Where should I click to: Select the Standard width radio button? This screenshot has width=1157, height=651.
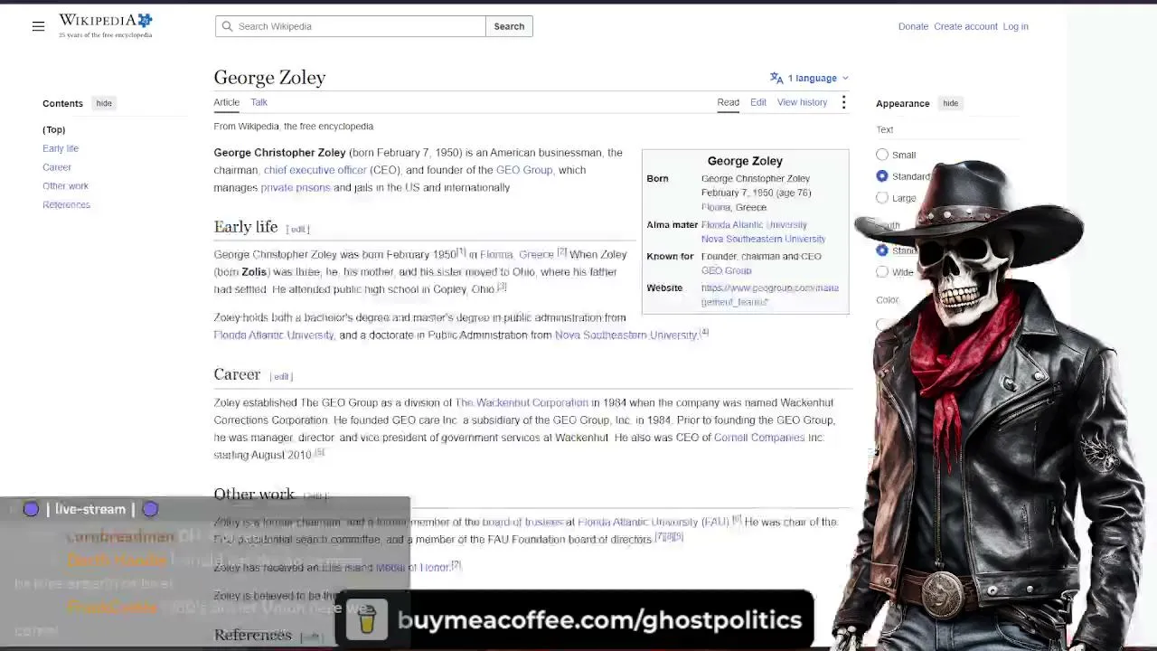882,250
